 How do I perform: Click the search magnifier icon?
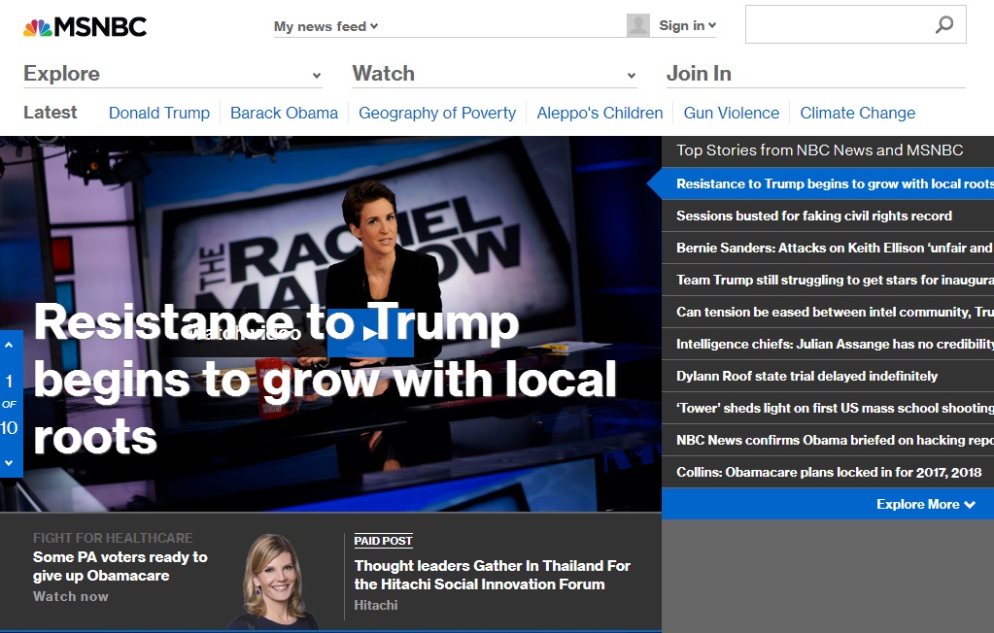tap(943, 24)
